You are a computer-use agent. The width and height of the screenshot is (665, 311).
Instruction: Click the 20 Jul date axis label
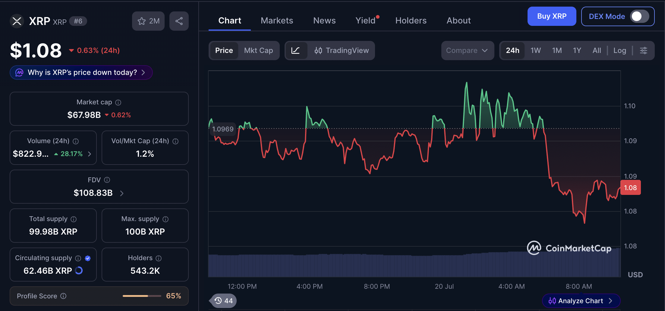444,286
